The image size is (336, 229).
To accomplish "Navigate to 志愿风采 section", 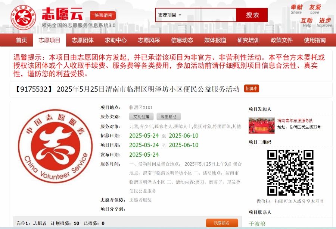I will tap(149, 40).
